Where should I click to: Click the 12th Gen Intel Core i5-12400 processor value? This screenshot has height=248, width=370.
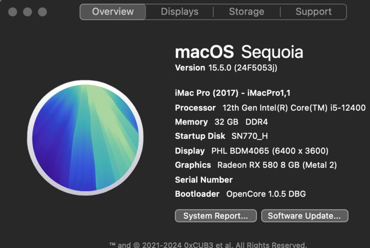click(294, 108)
